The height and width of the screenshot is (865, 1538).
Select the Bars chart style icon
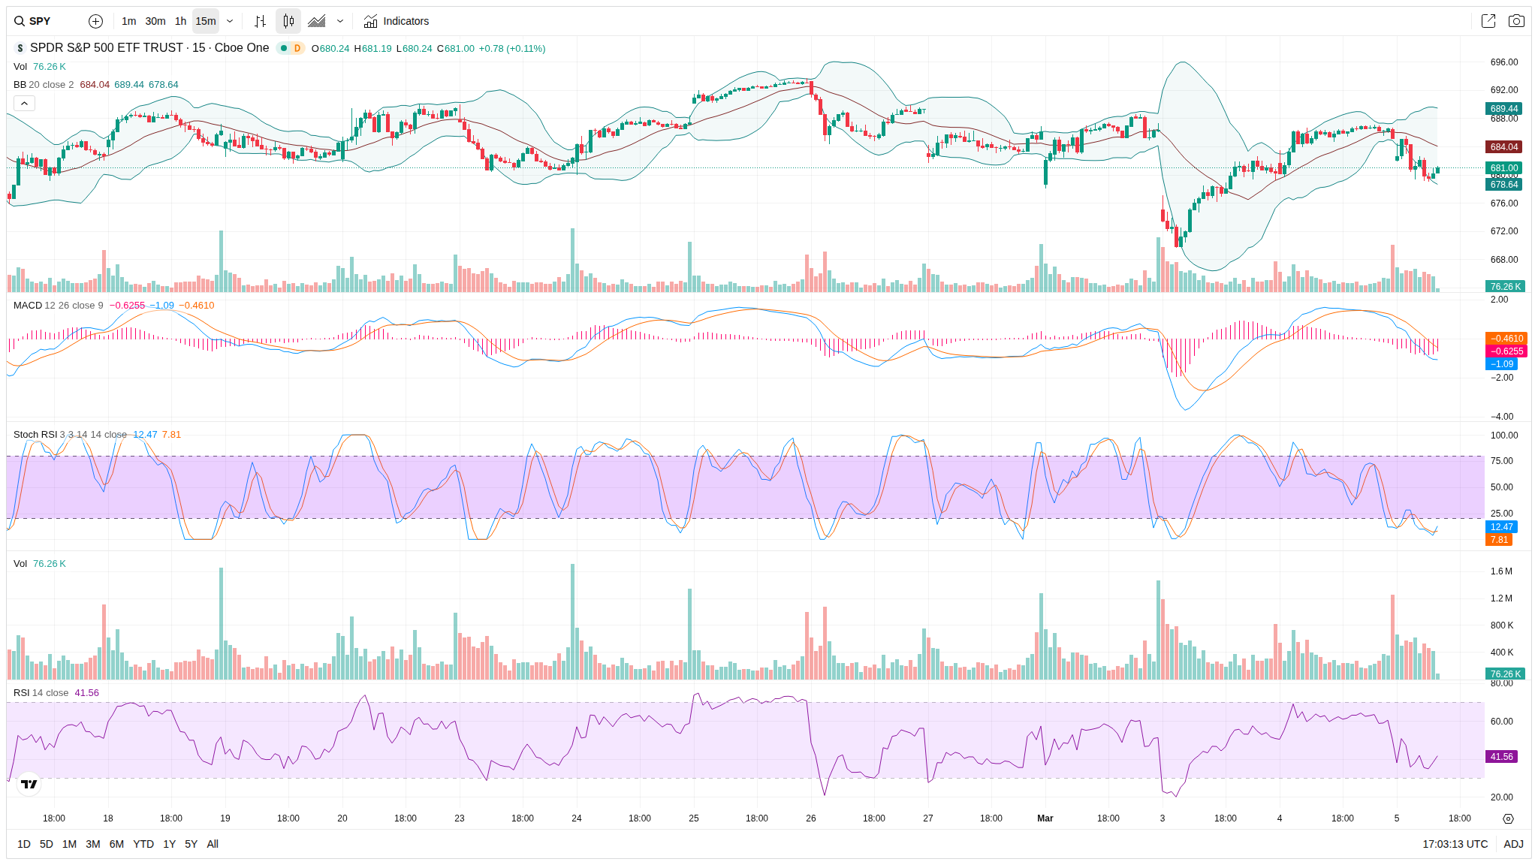click(x=260, y=21)
